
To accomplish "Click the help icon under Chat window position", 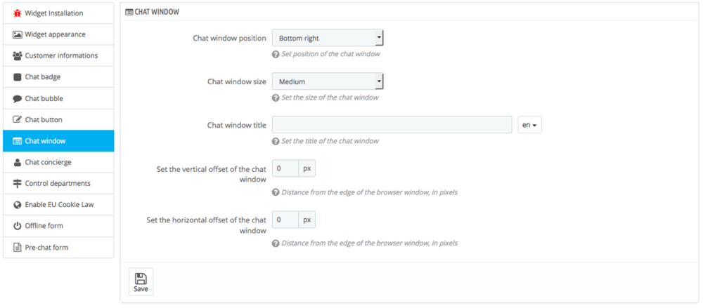I will coord(276,54).
